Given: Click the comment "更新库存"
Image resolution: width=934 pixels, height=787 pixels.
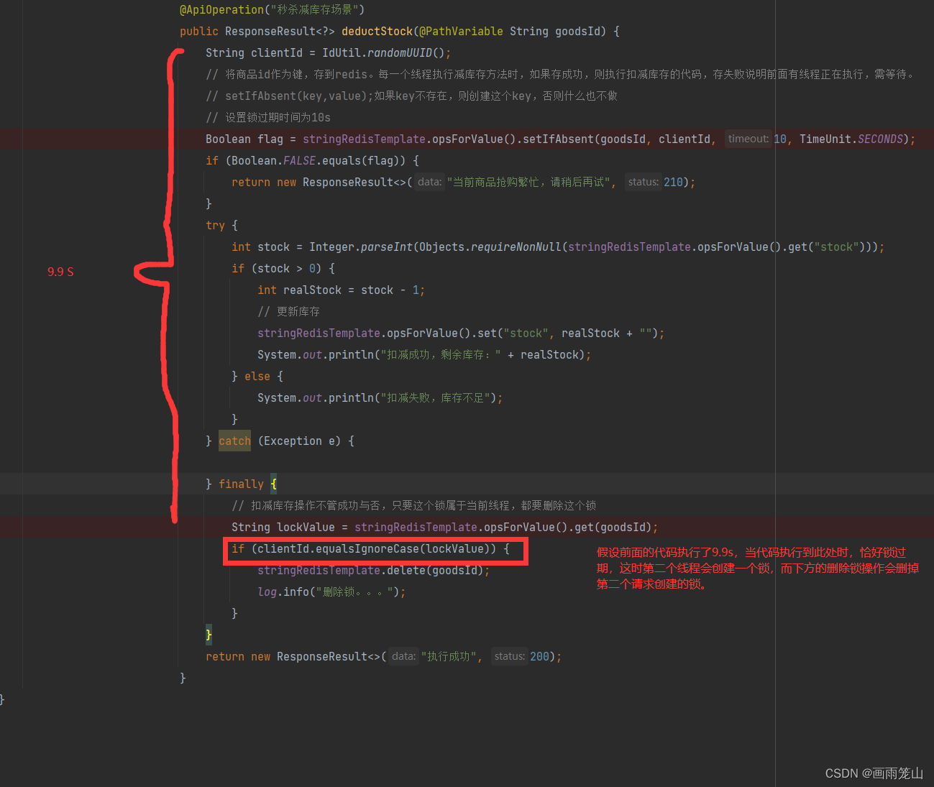Looking at the screenshot, I should [x=288, y=311].
